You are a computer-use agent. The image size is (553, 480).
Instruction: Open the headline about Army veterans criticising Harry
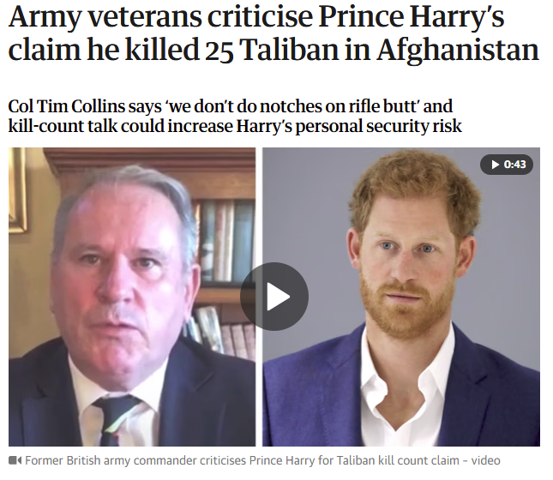click(273, 33)
